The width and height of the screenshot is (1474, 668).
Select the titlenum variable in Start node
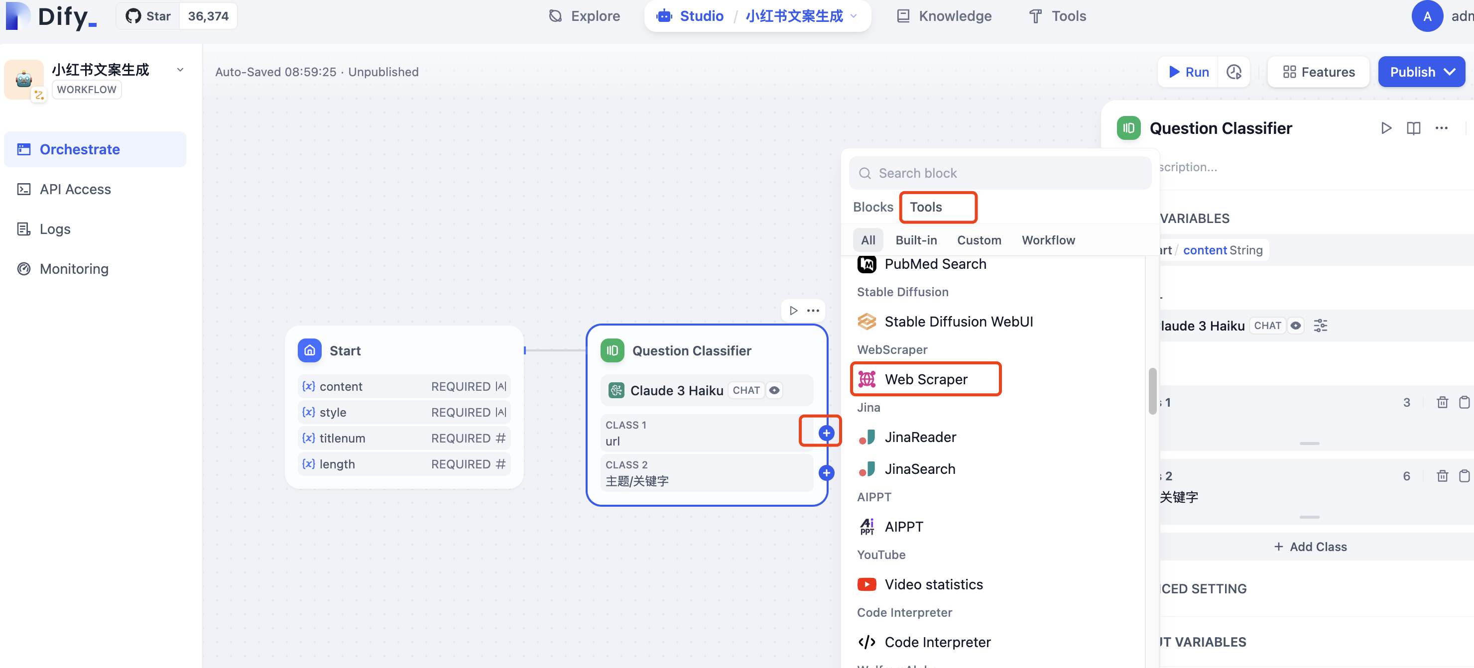404,439
